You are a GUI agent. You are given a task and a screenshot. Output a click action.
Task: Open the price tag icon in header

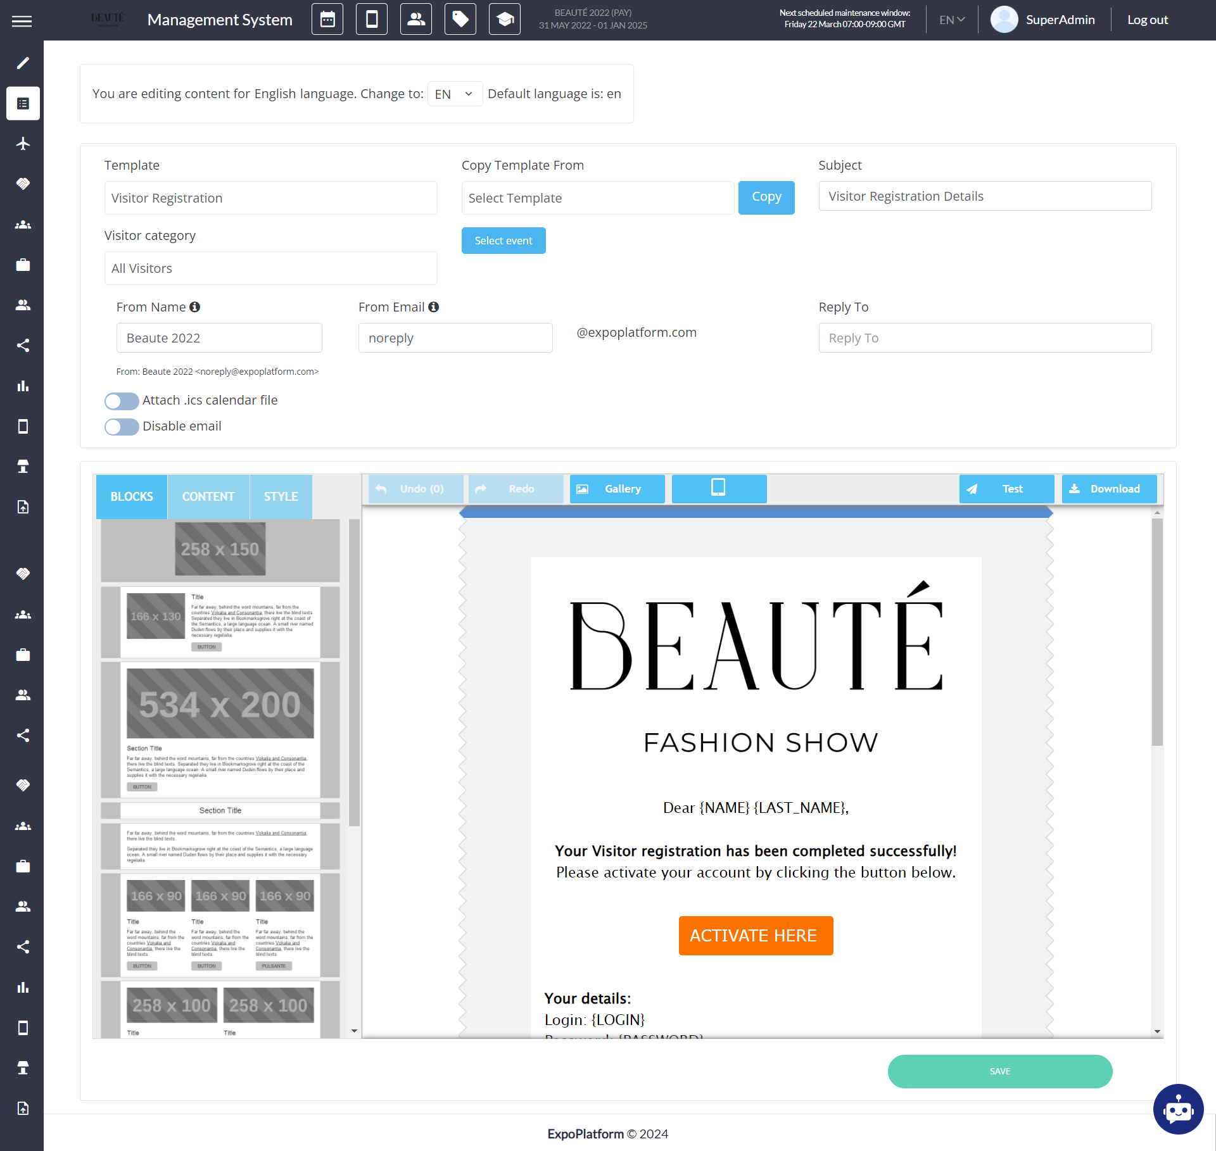click(x=460, y=20)
